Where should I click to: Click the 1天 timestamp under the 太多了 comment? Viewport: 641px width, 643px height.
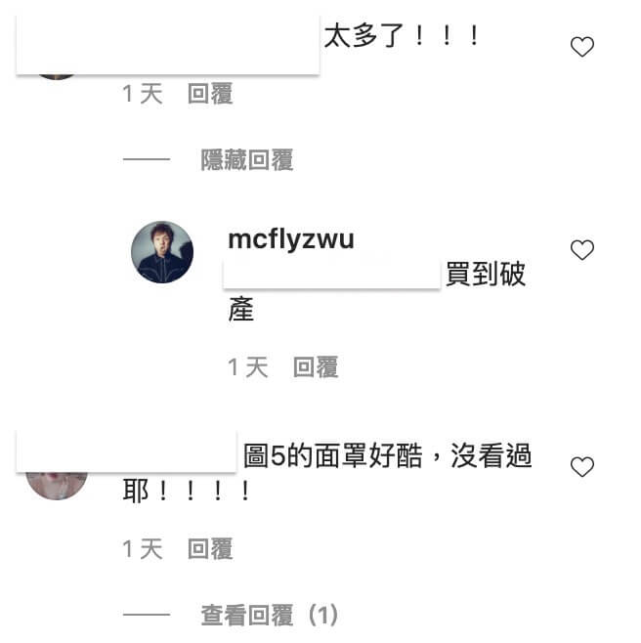(143, 94)
